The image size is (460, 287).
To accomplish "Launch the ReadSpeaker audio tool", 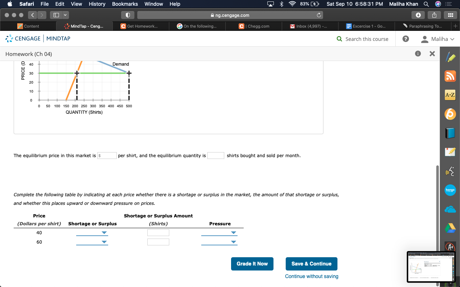I will (450, 171).
